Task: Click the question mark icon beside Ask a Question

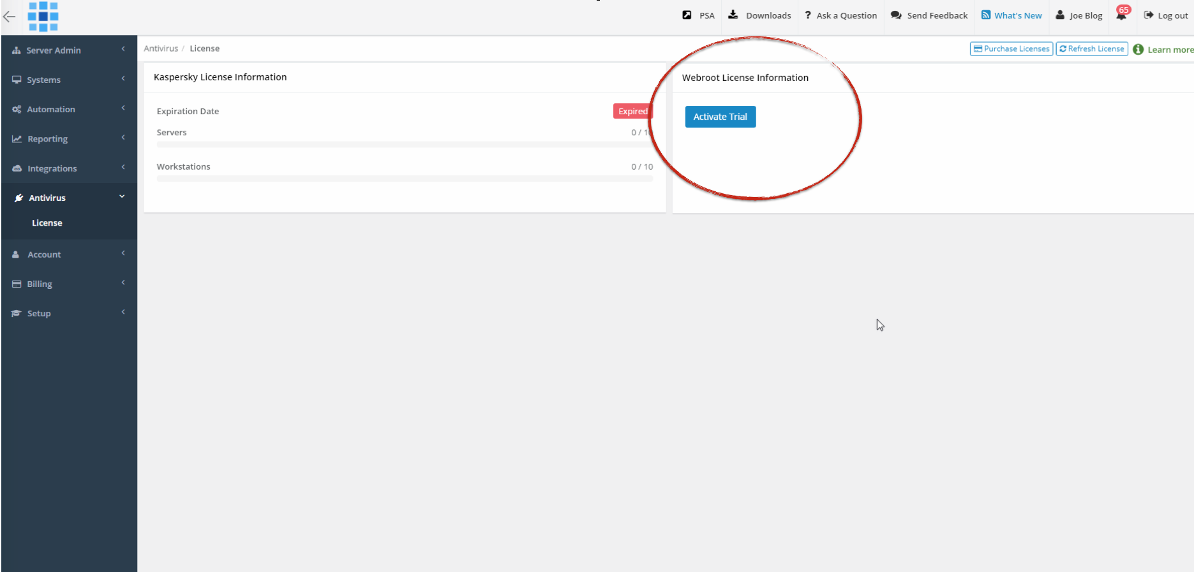Action: [x=808, y=15]
